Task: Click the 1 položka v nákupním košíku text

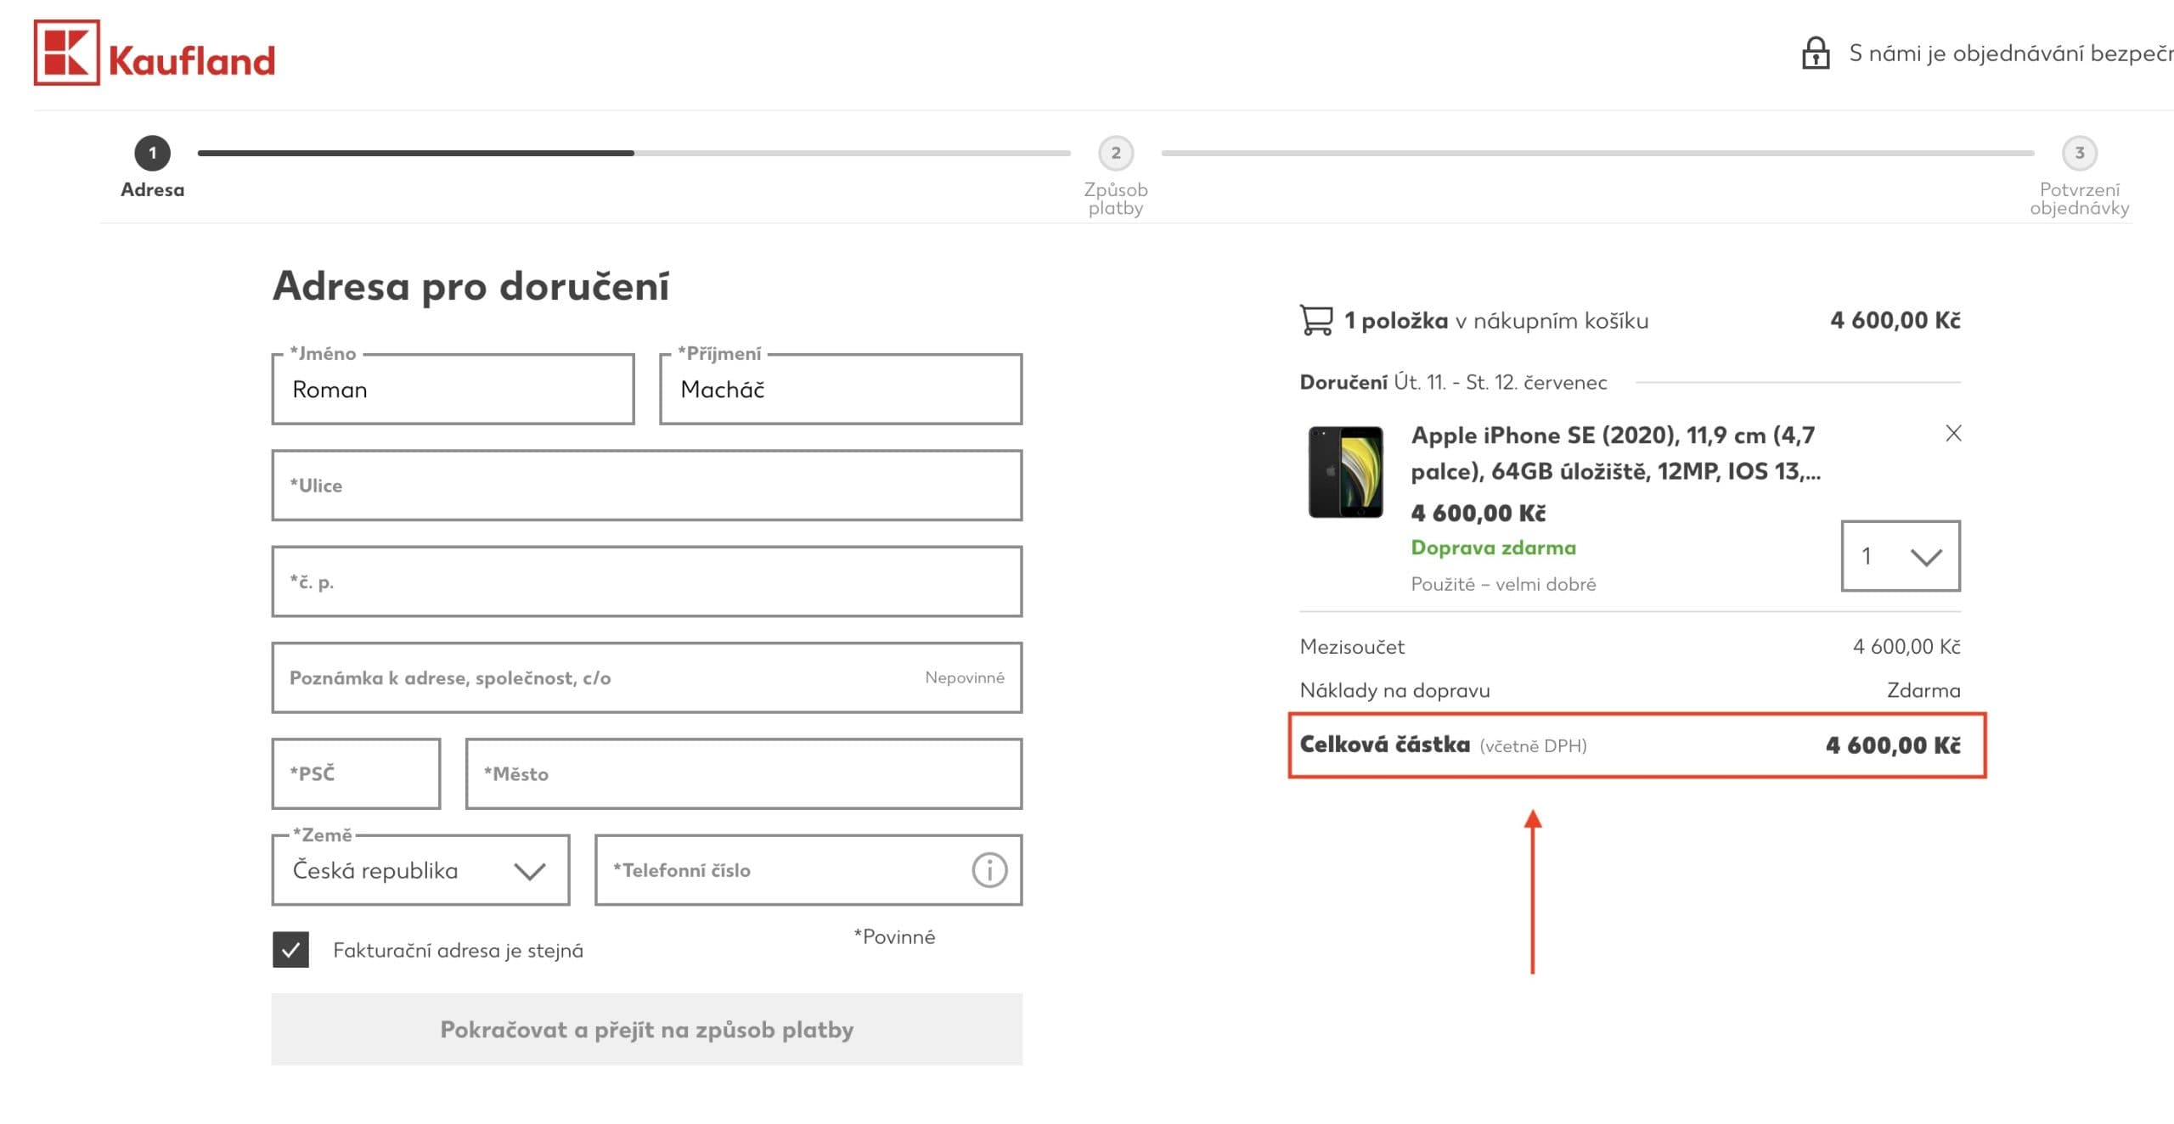Action: point(1496,321)
